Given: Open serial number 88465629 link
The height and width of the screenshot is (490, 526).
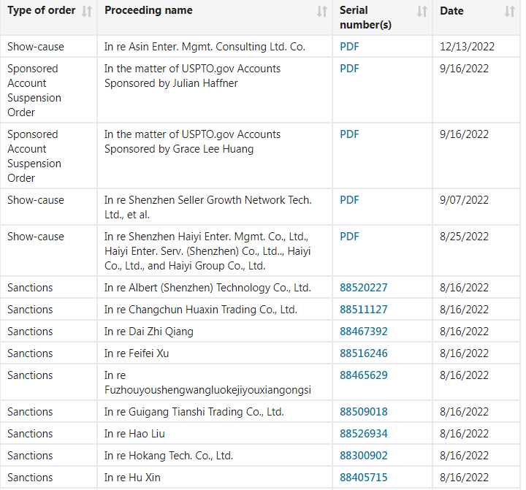Looking at the screenshot, I should (364, 375).
